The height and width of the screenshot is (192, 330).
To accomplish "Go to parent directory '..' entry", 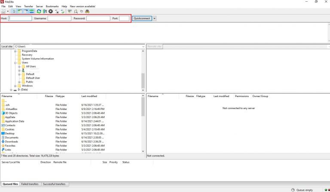I will pos(4,101).
